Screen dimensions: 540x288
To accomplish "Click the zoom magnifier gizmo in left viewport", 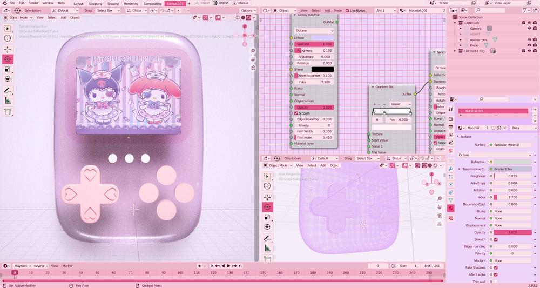I will [x=253, y=51].
